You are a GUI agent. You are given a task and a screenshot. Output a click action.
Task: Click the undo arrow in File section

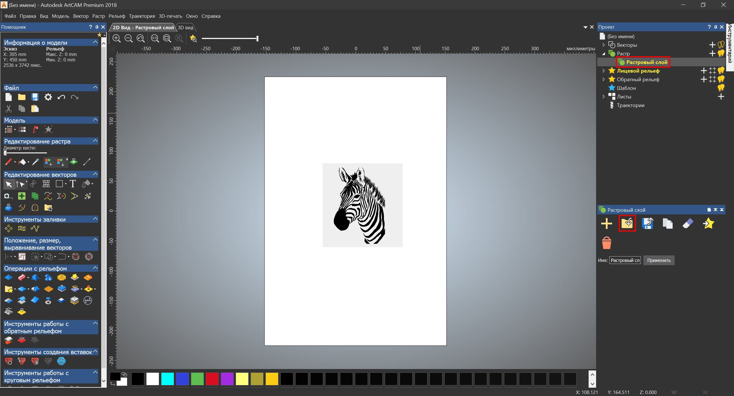pyautogui.click(x=61, y=97)
